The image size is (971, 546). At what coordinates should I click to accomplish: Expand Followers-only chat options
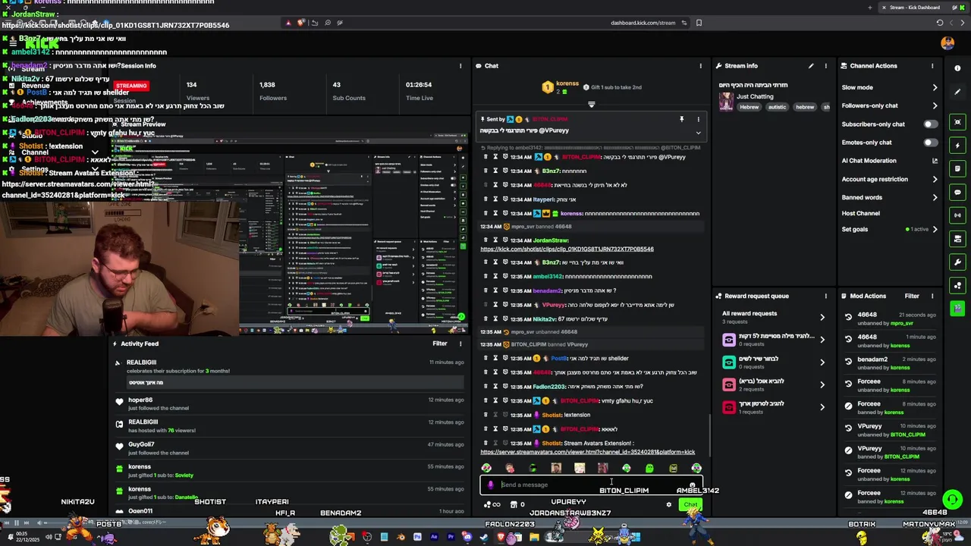(x=935, y=106)
